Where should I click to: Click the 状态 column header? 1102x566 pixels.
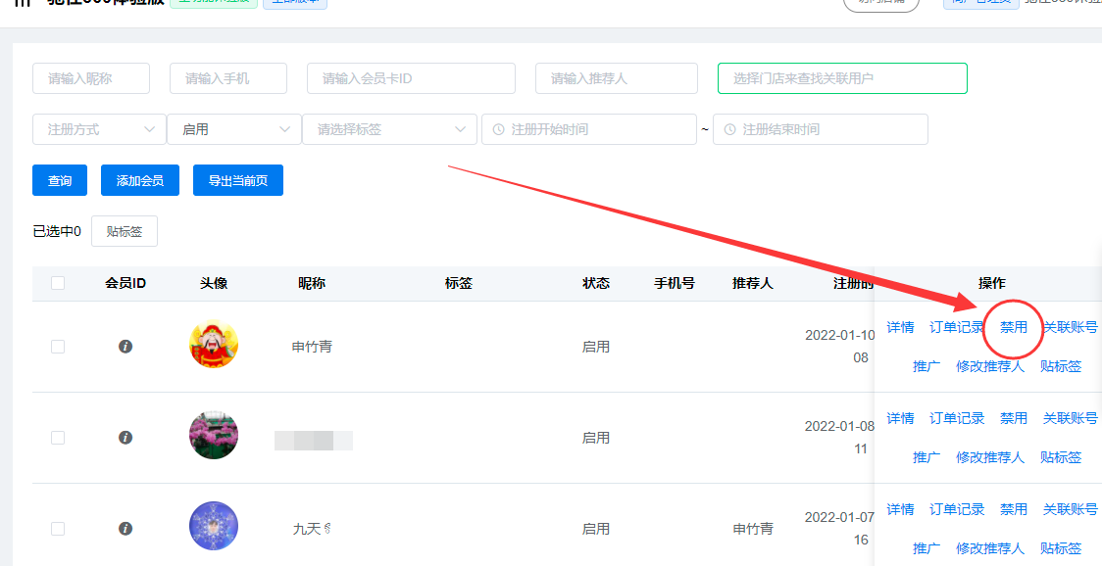pyautogui.click(x=596, y=283)
